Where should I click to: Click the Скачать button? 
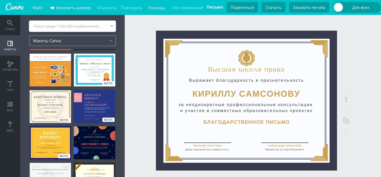coord(274,7)
